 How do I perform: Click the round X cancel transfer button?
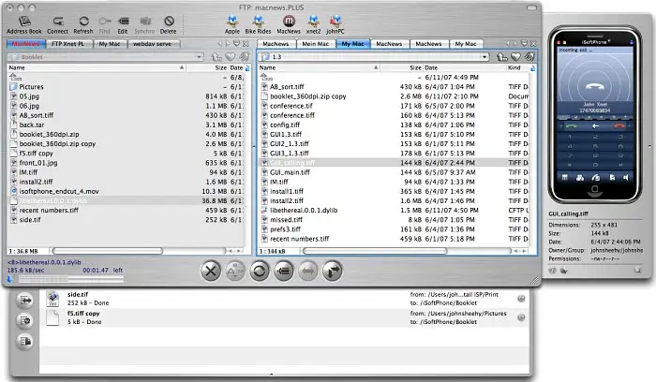211,271
